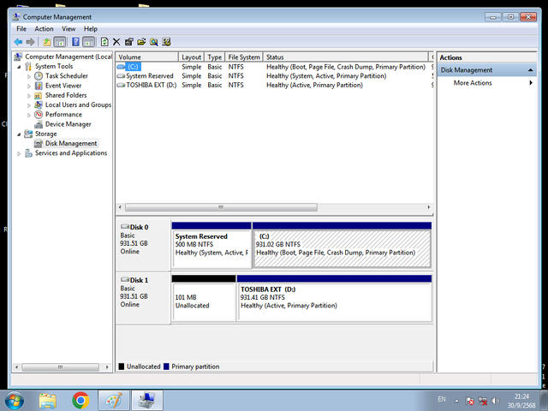Image resolution: width=548 pixels, height=411 pixels.
Task: Click volume list scroll right arrow
Action: tap(429, 207)
